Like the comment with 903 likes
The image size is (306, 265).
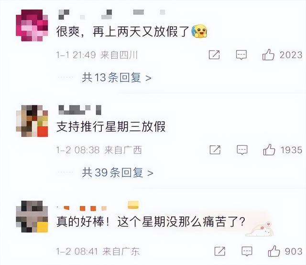274,251
